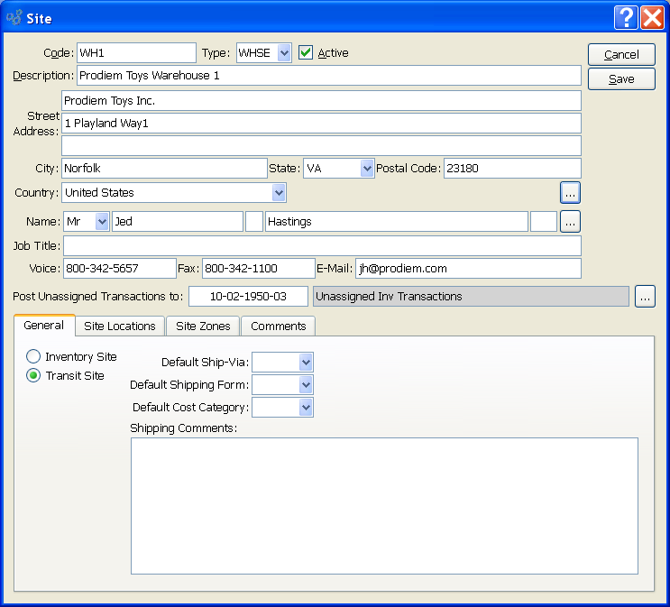Viewport: 670px width, 607px height.
Task: Open the name honorific Mr dropdown
Action: [101, 221]
